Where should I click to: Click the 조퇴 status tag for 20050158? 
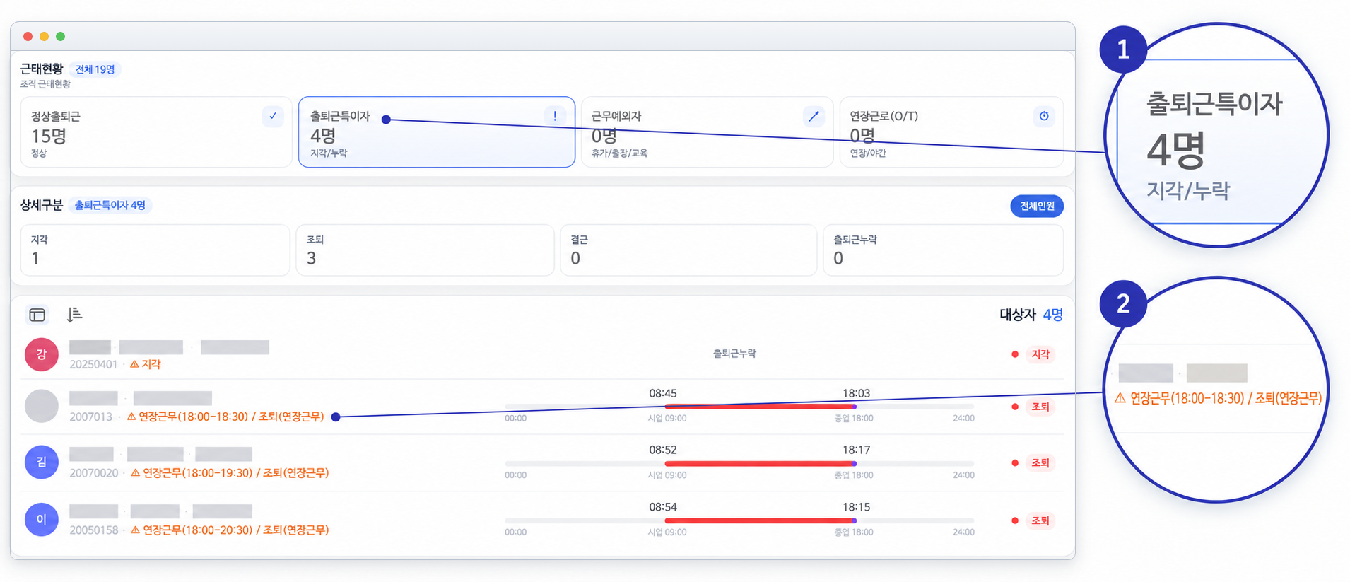pyautogui.click(x=1040, y=520)
